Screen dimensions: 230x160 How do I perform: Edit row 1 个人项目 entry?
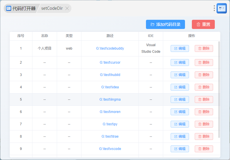[180, 48]
